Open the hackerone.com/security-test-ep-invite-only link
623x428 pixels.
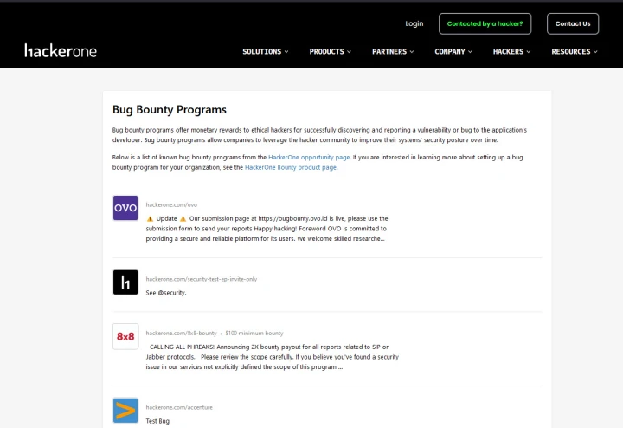tap(202, 279)
